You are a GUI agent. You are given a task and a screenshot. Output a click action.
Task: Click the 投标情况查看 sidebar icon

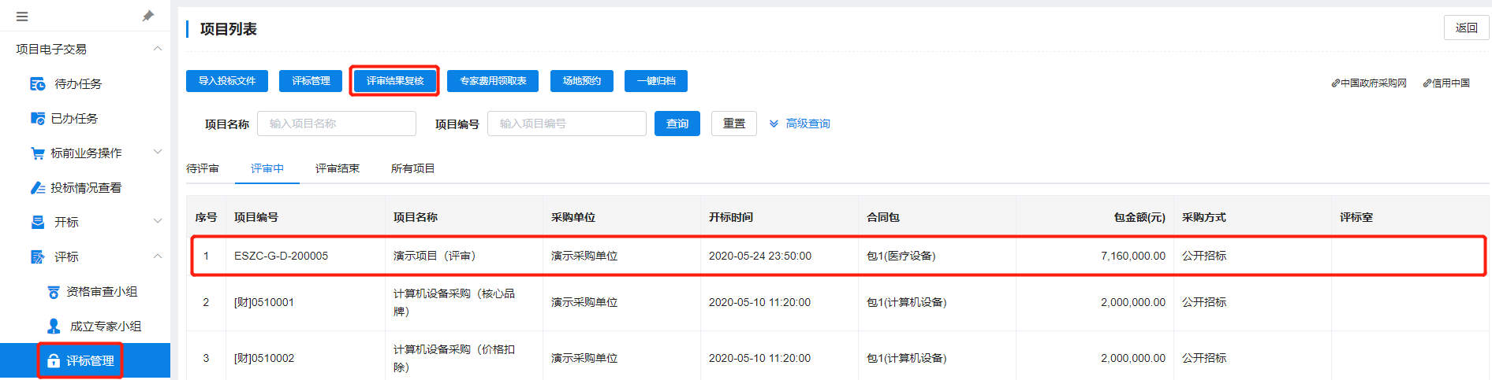coord(37,188)
